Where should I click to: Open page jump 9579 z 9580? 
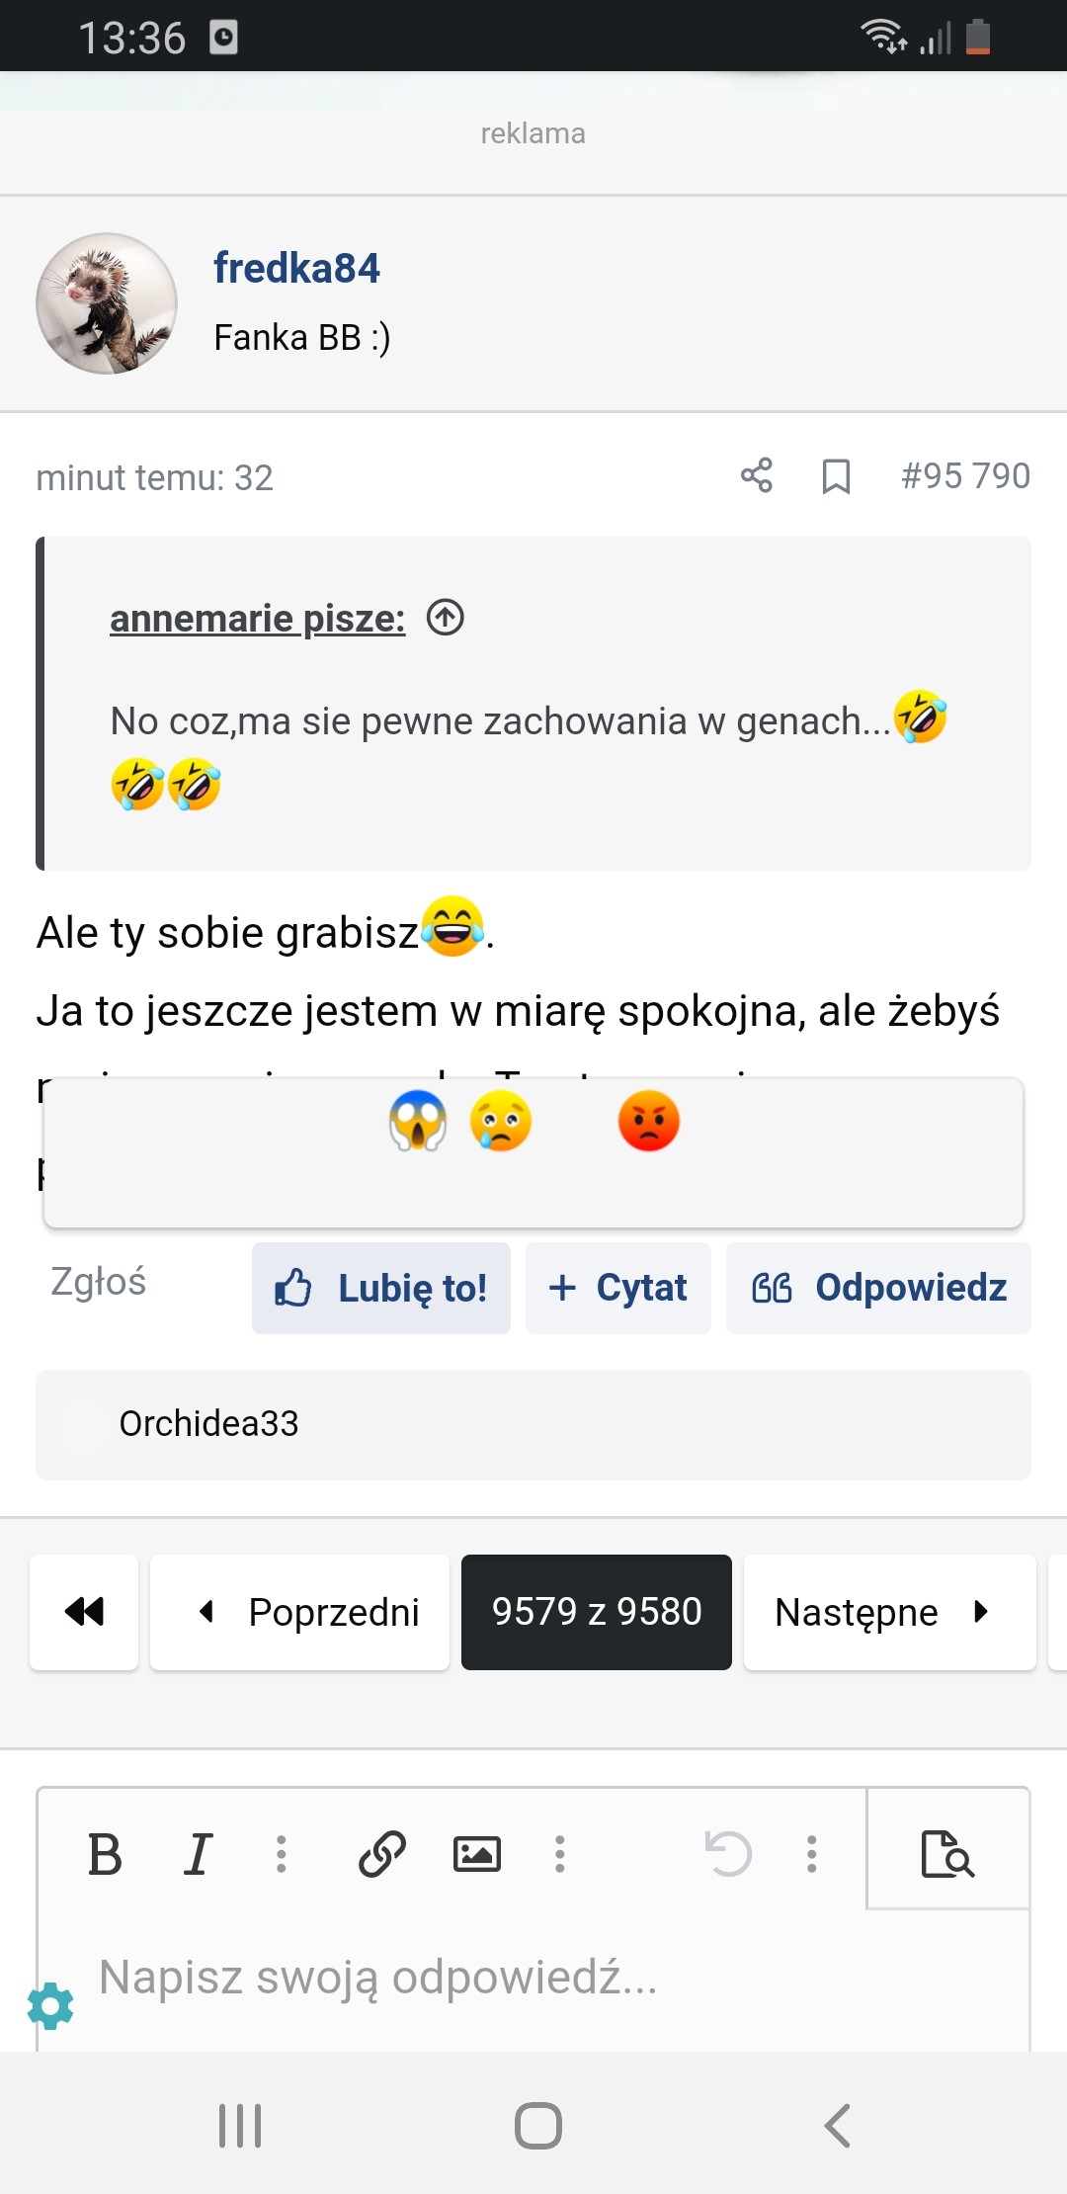596,1612
